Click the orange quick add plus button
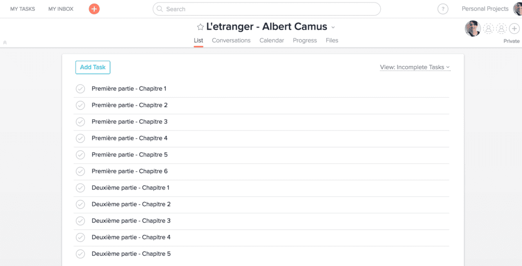The image size is (522, 266). 94,9
